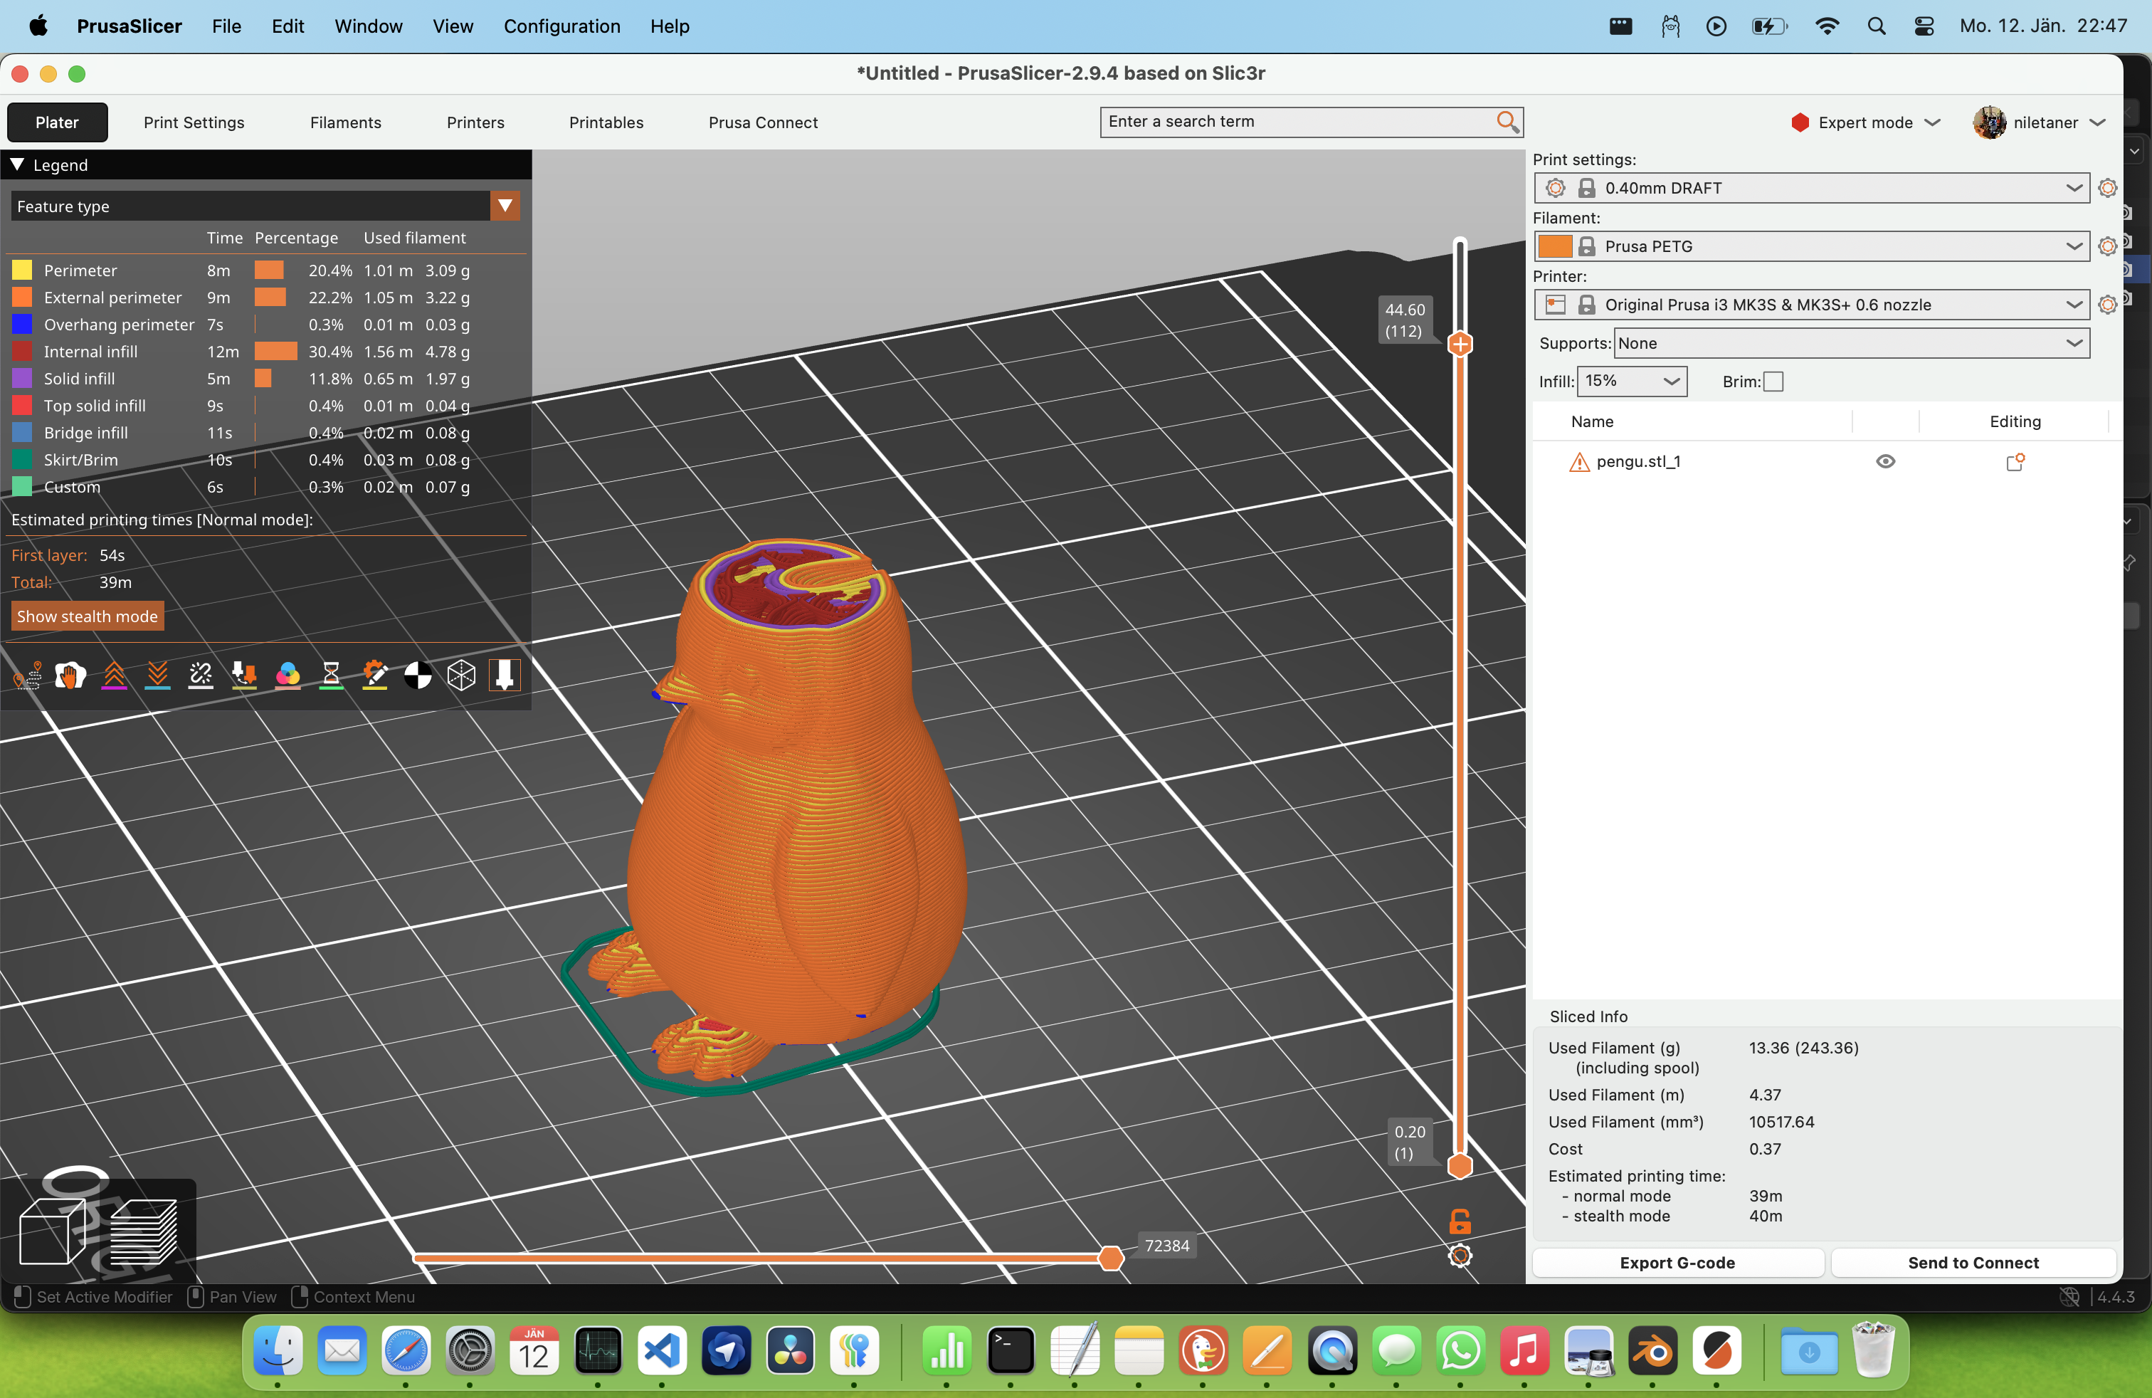The image size is (2152, 1398).
Task: Open the Feature type view dropdown
Action: pyautogui.click(x=266, y=206)
